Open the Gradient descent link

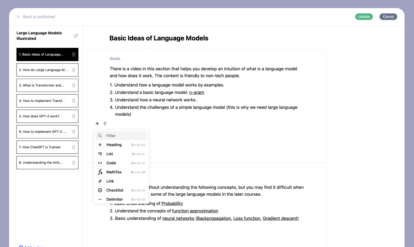[280, 218]
